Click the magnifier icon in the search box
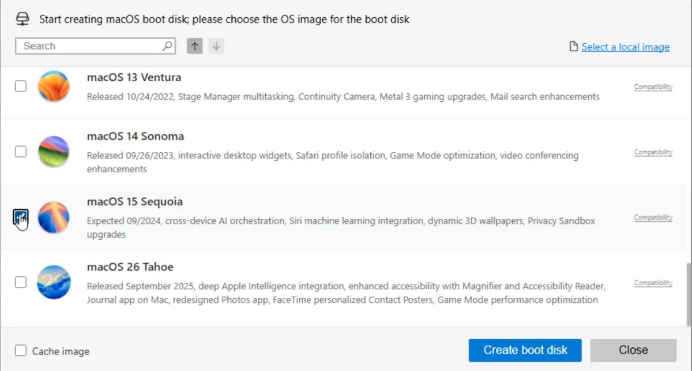The height and width of the screenshot is (371, 692). click(166, 46)
